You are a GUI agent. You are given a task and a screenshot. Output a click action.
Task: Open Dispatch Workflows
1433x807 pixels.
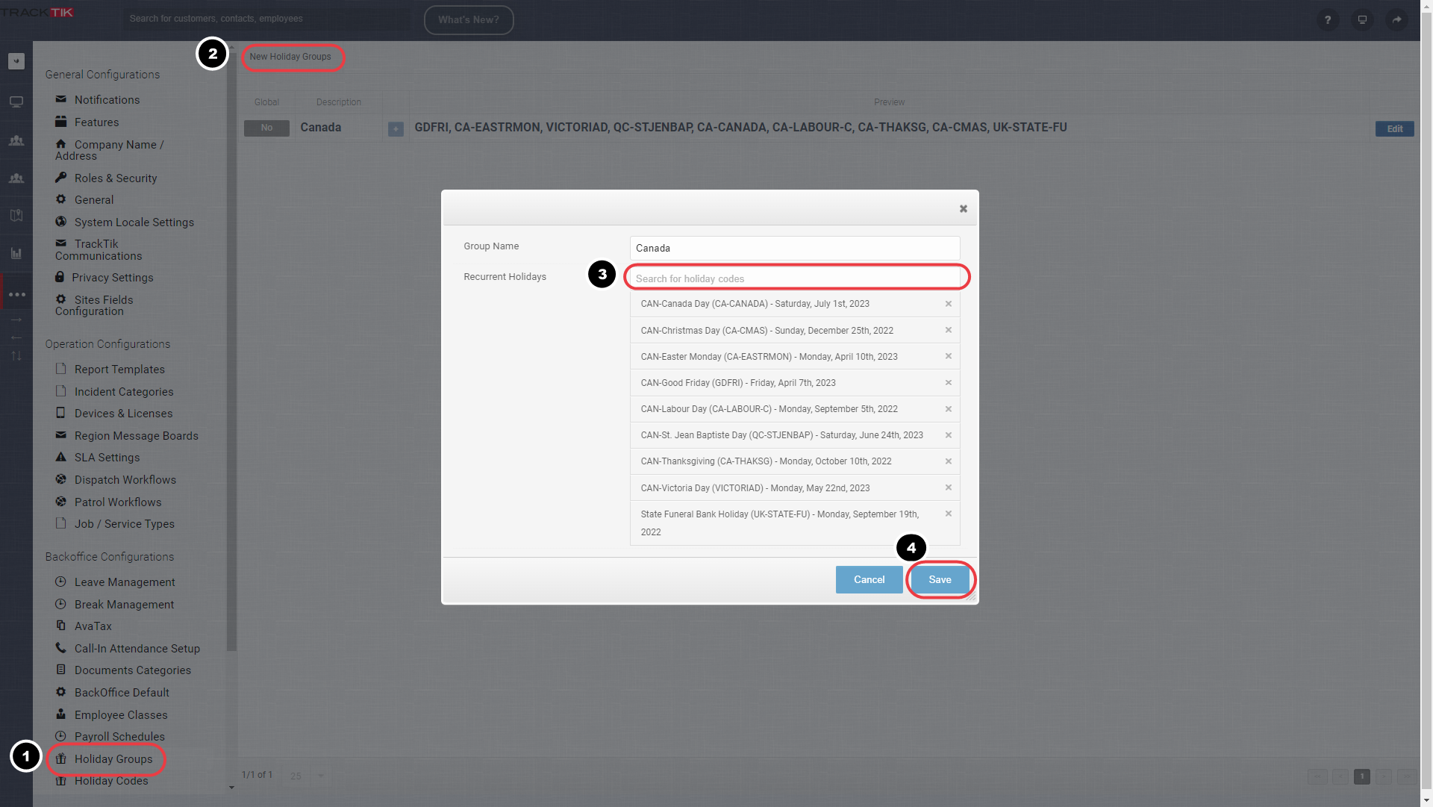tap(125, 480)
